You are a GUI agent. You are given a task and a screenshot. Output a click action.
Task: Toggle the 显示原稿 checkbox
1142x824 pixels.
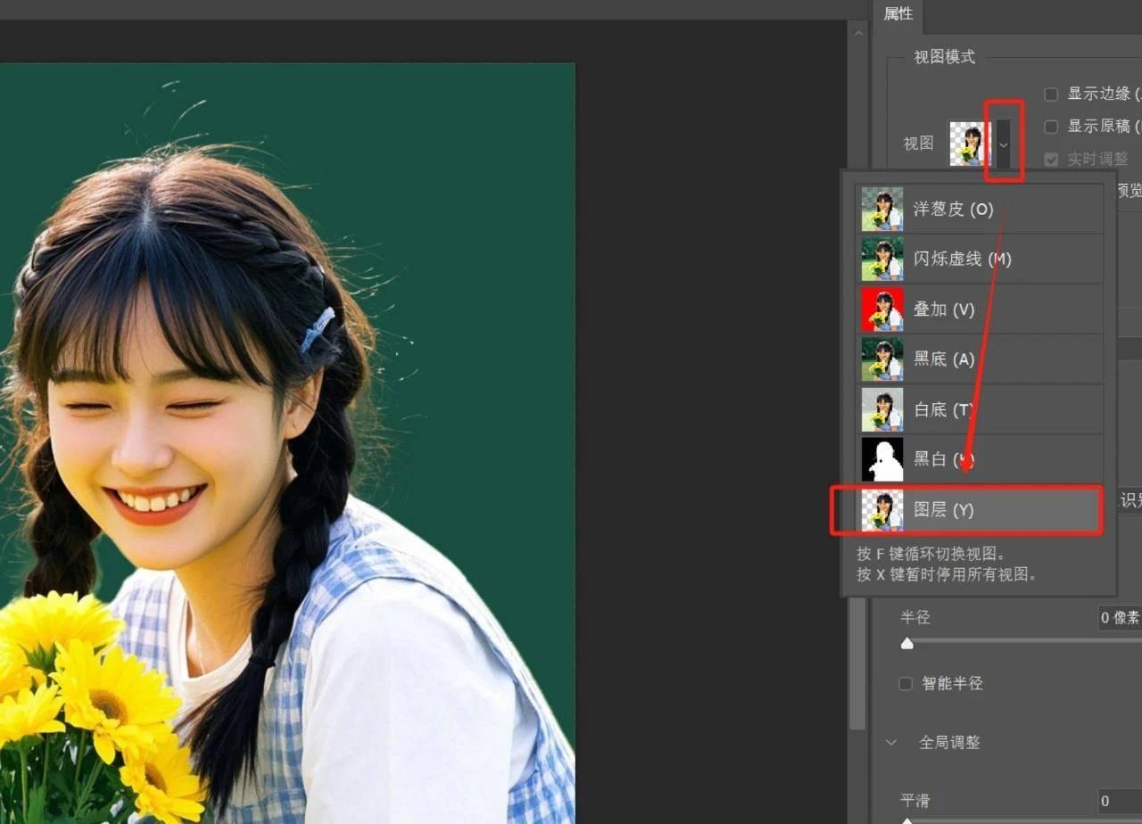tap(1051, 127)
